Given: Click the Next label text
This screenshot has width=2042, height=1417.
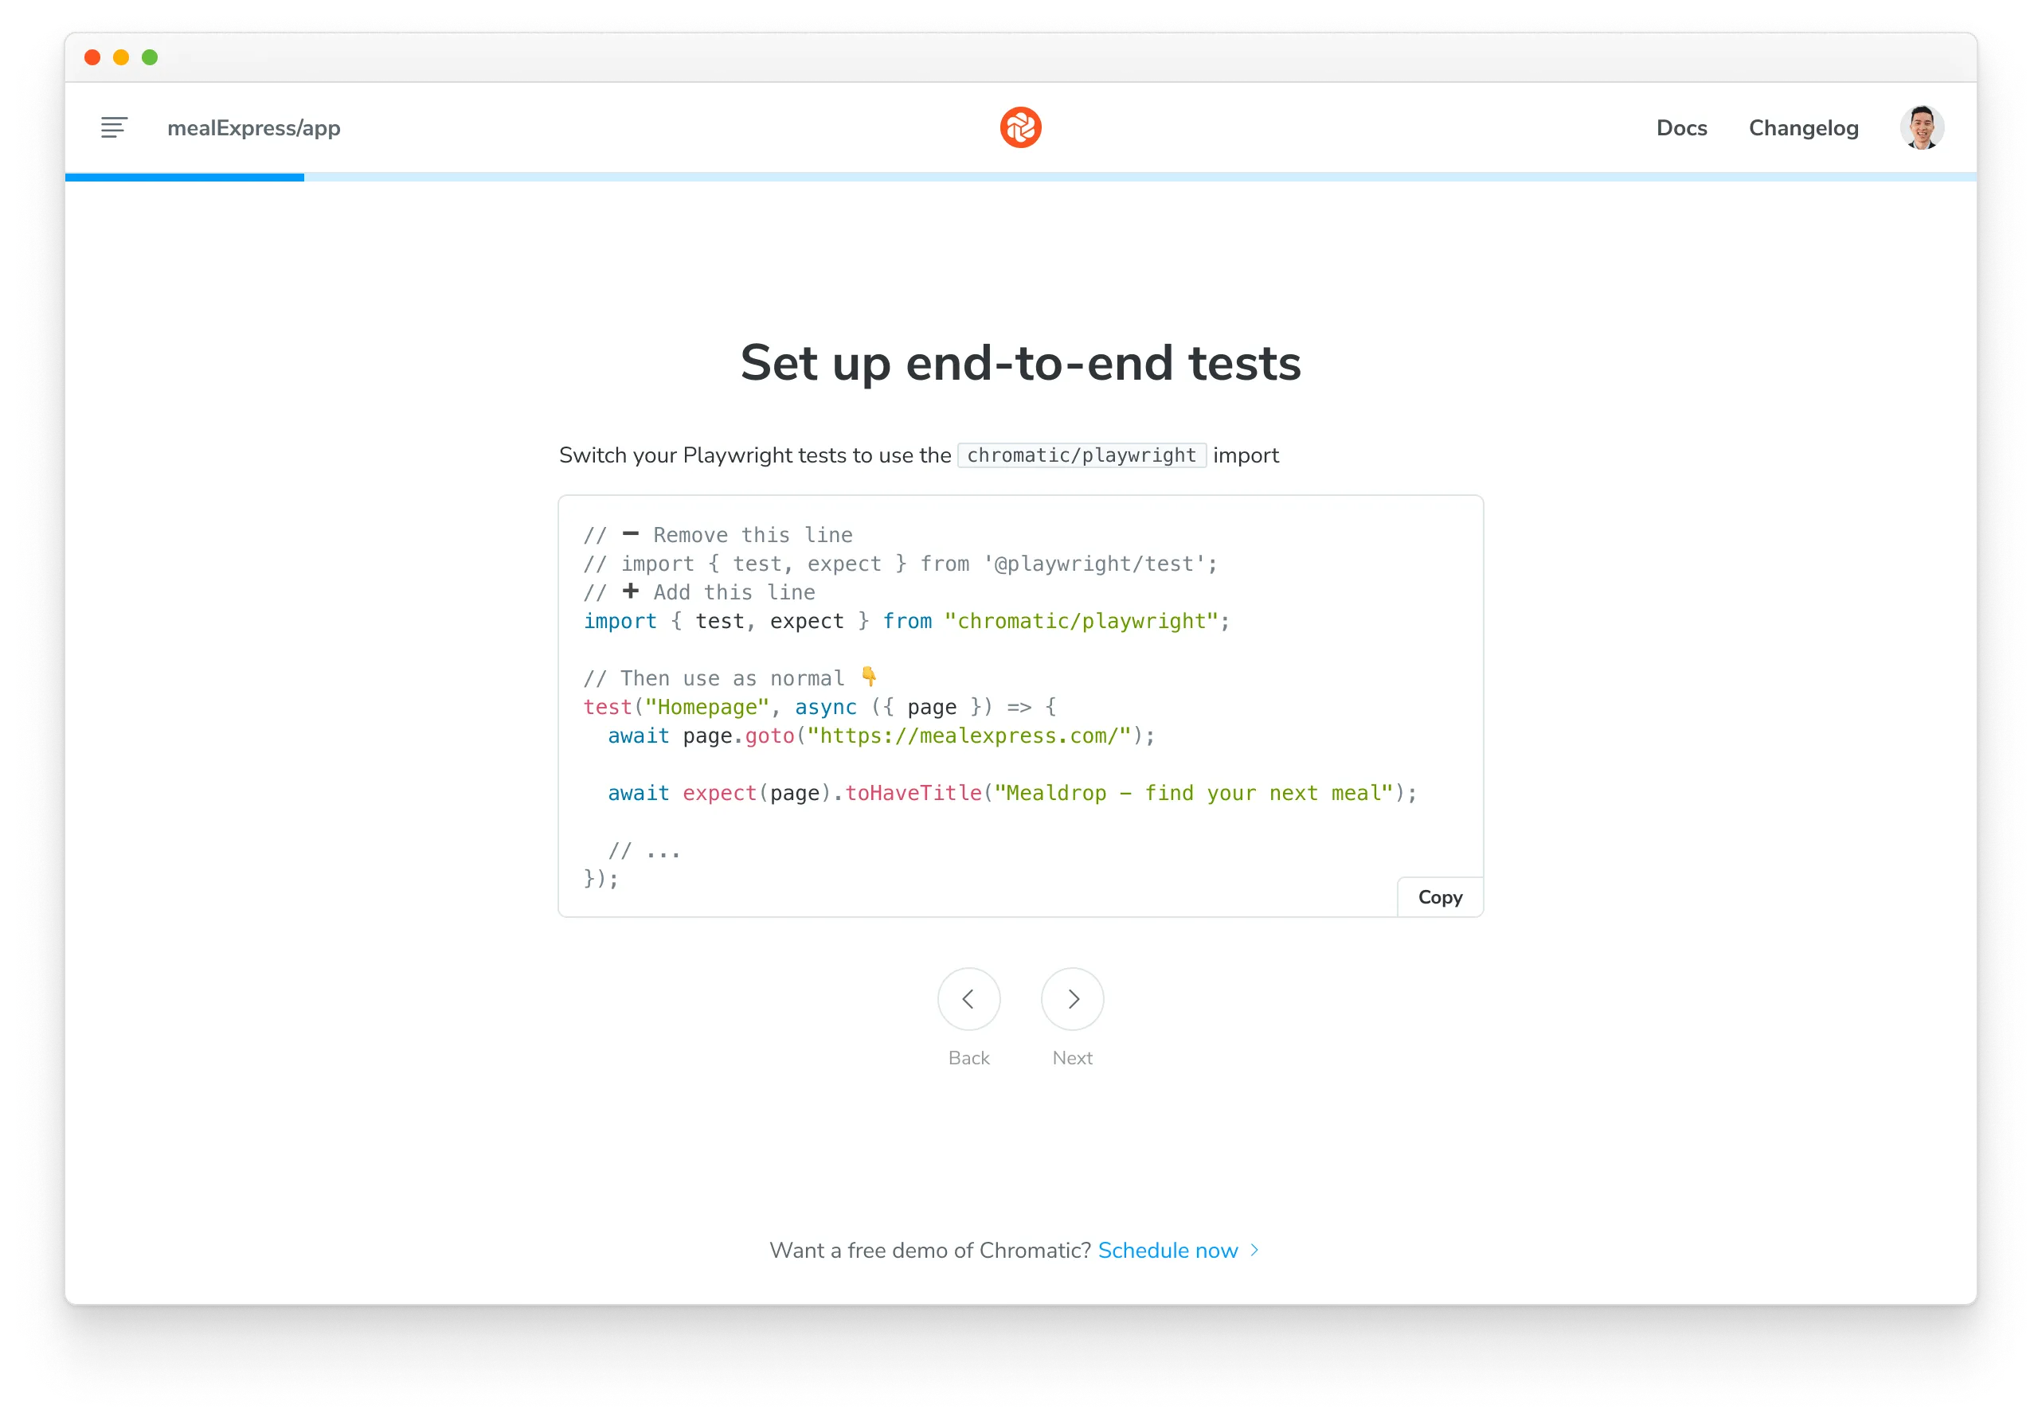Looking at the screenshot, I should click(x=1072, y=1057).
